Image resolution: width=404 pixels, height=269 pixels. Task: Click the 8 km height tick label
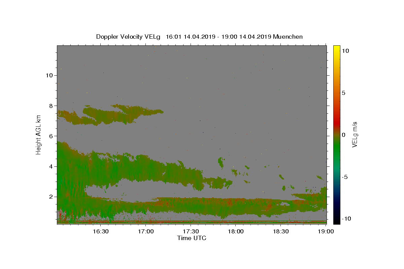[x=51, y=106]
